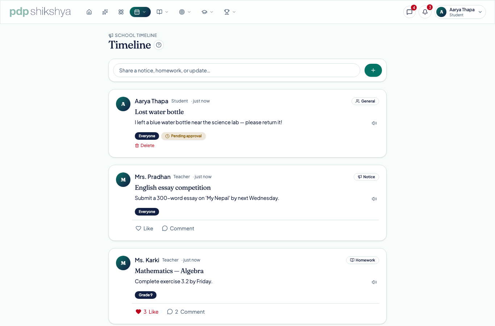Delete the Lost water bottle post

145,146
